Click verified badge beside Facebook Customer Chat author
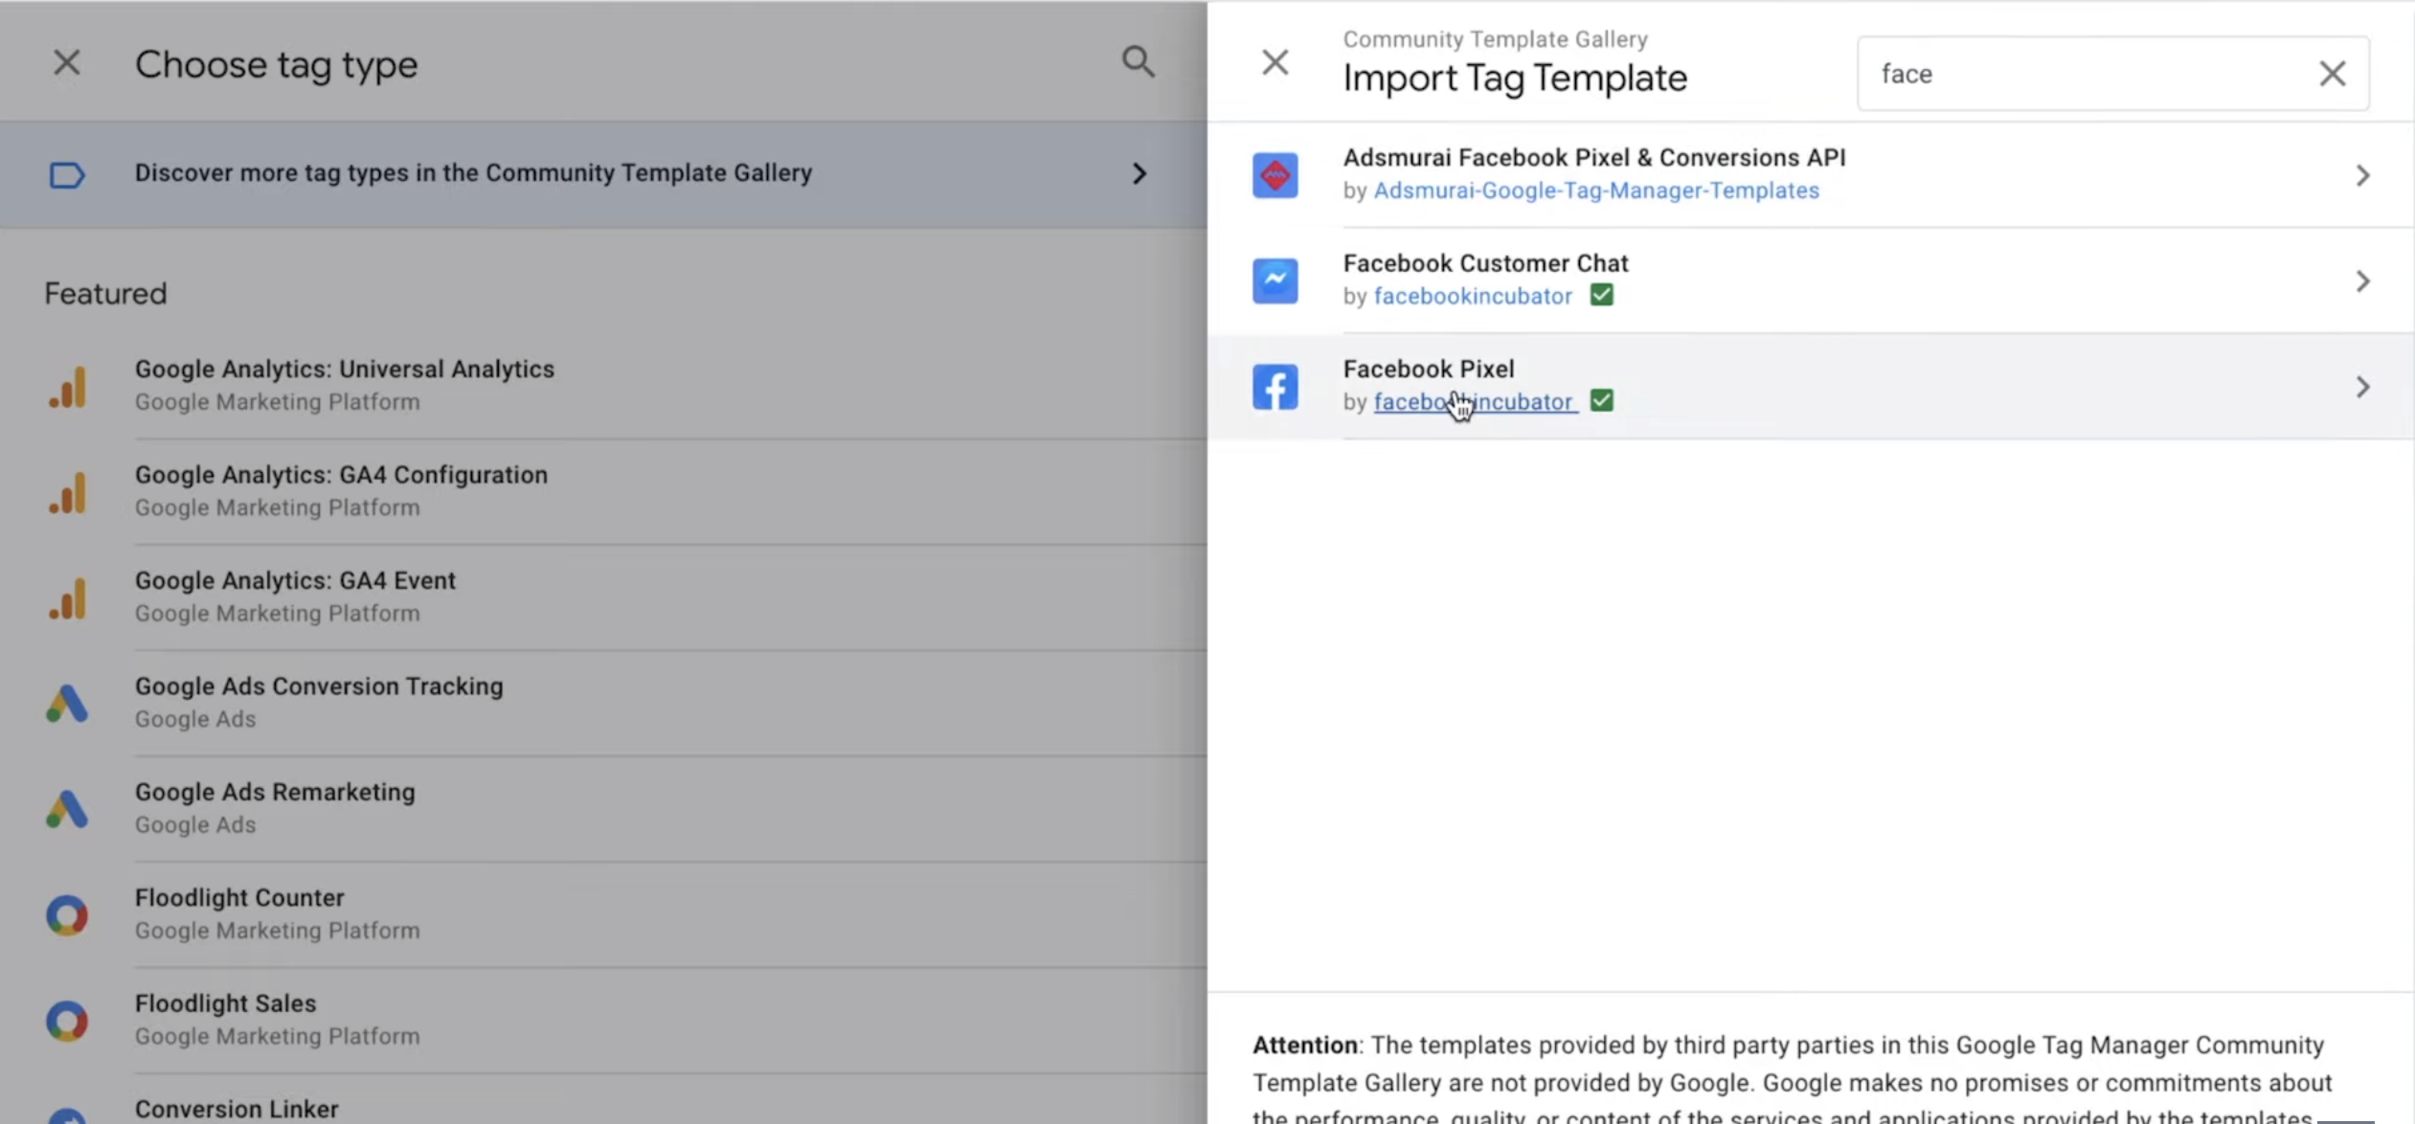 (1601, 295)
